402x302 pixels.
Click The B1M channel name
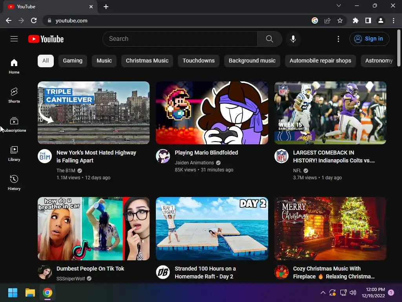[66, 171]
